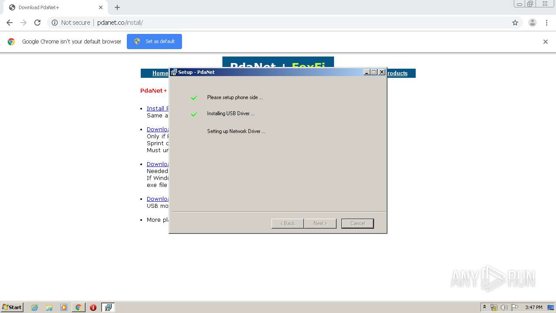Click the Home link in site navigation
Screen dimensions: 556x313
(160, 73)
